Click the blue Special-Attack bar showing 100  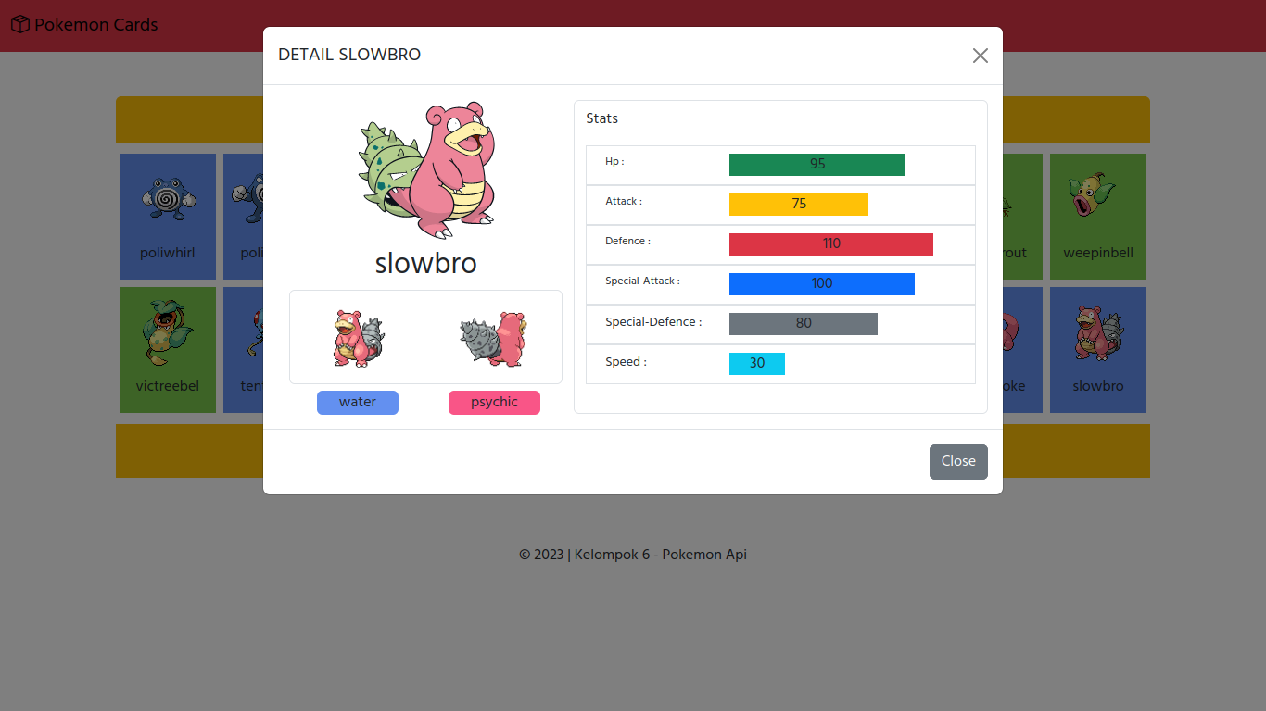[822, 284]
